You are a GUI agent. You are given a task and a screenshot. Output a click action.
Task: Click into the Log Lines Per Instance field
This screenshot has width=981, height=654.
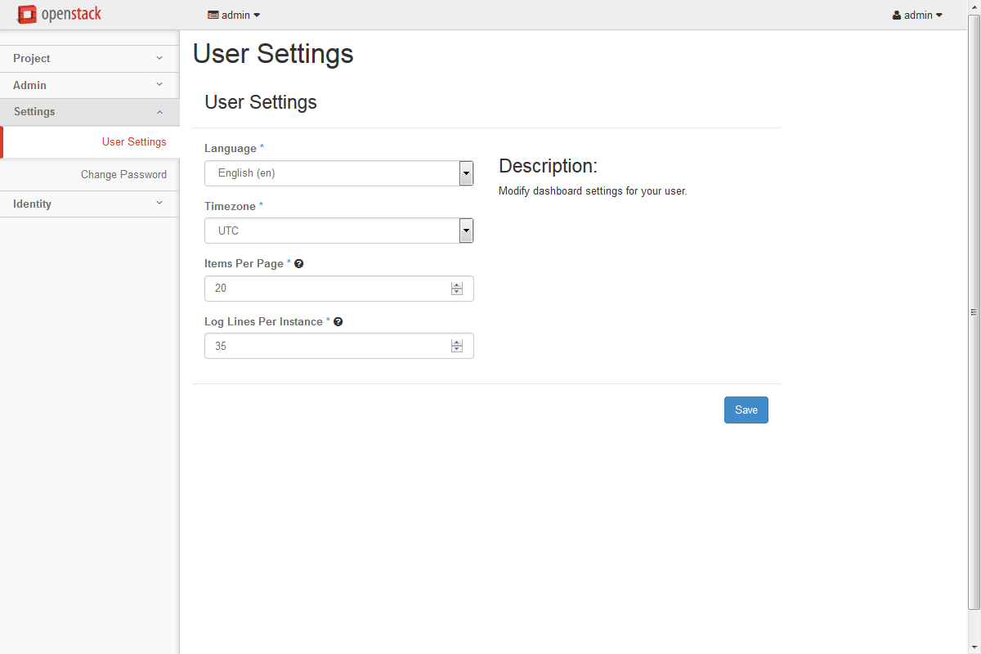pyautogui.click(x=327, y=347)
